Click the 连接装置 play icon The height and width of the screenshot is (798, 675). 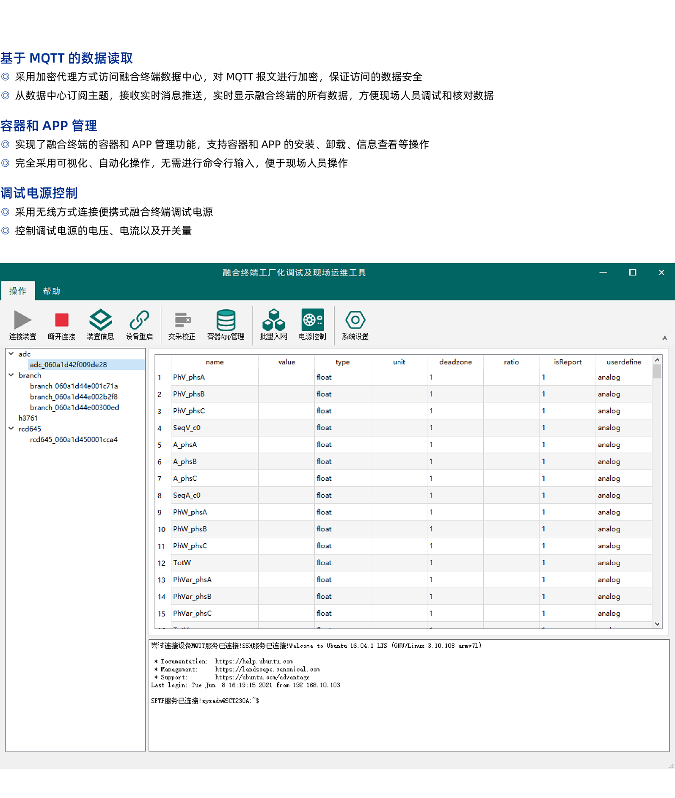click(22, 320)
